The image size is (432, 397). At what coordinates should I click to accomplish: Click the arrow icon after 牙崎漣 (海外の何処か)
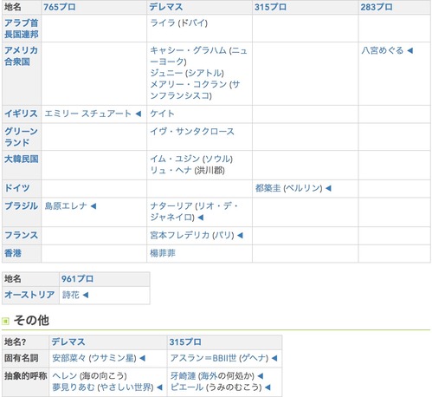(261, 376)
